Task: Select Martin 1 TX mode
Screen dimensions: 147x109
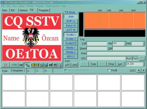Action: click(71, 48)
